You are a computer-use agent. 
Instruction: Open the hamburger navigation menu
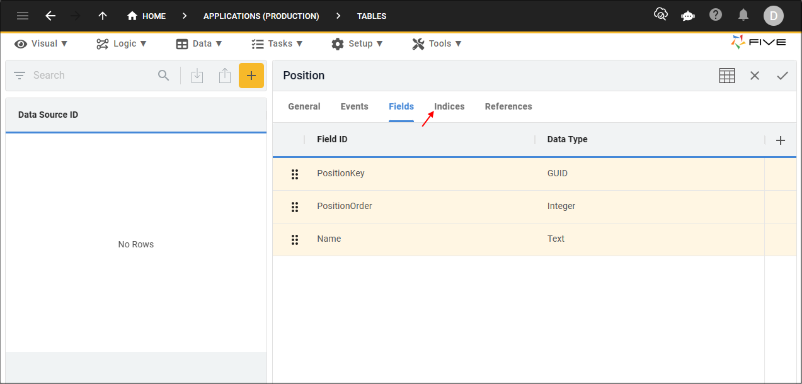[23, 16]
